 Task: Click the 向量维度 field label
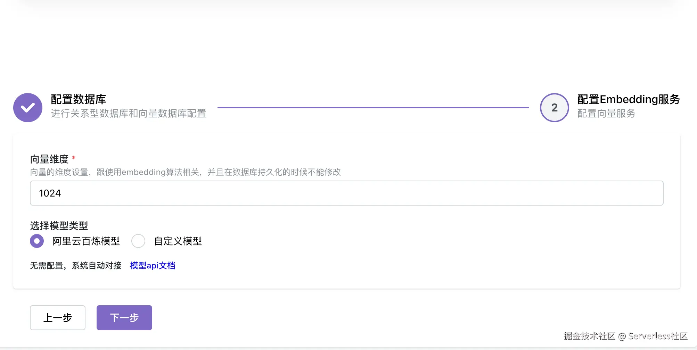49,159
